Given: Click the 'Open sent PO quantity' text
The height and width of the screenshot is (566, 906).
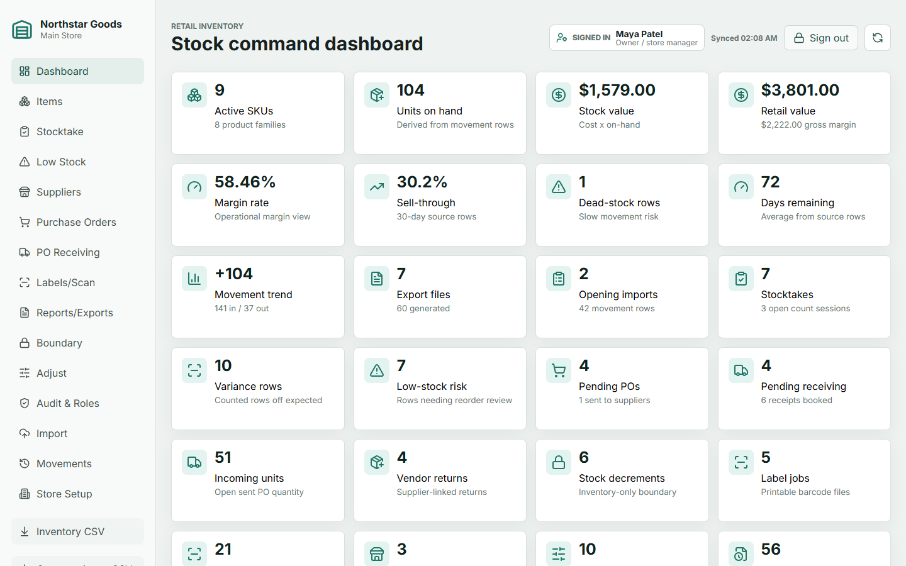Looking at the screenshot, I should tap(259, 492).
